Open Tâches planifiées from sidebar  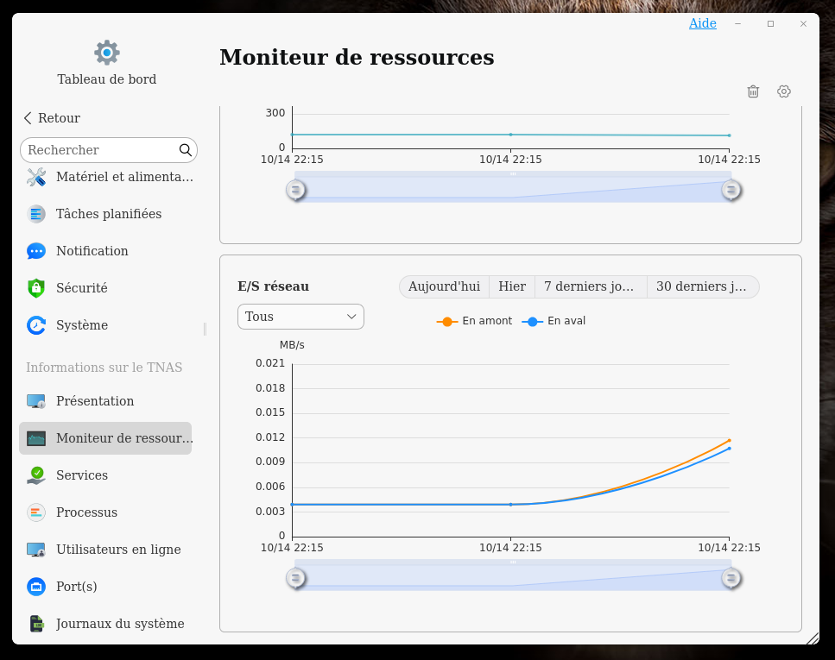108,214
